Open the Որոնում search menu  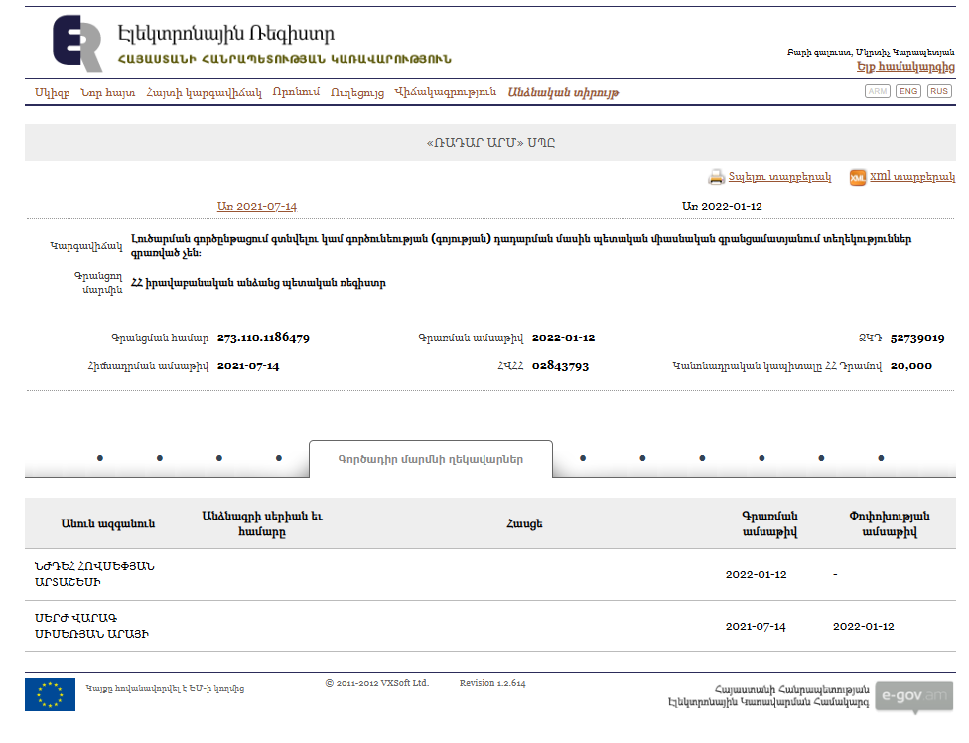pyautogui.click(x=296, y=93)
